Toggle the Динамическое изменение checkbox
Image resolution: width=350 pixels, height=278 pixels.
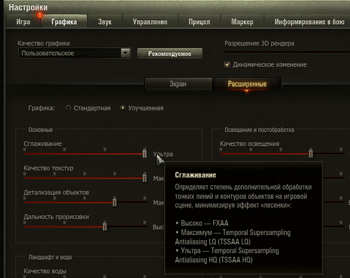[x=227, y=65]
